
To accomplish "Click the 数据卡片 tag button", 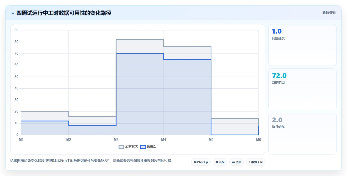I will (x=256, y=162).
